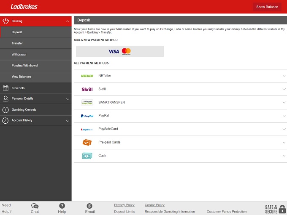The image size is (287, 215).
Task: Expand the BANKTRANSFER row chevron
Action: pos(284,102)
